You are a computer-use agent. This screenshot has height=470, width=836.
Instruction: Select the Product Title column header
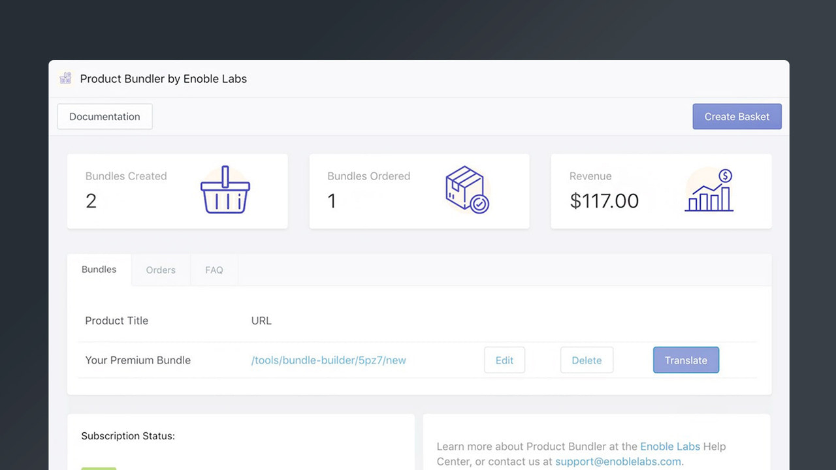click(x=116, y=321)
